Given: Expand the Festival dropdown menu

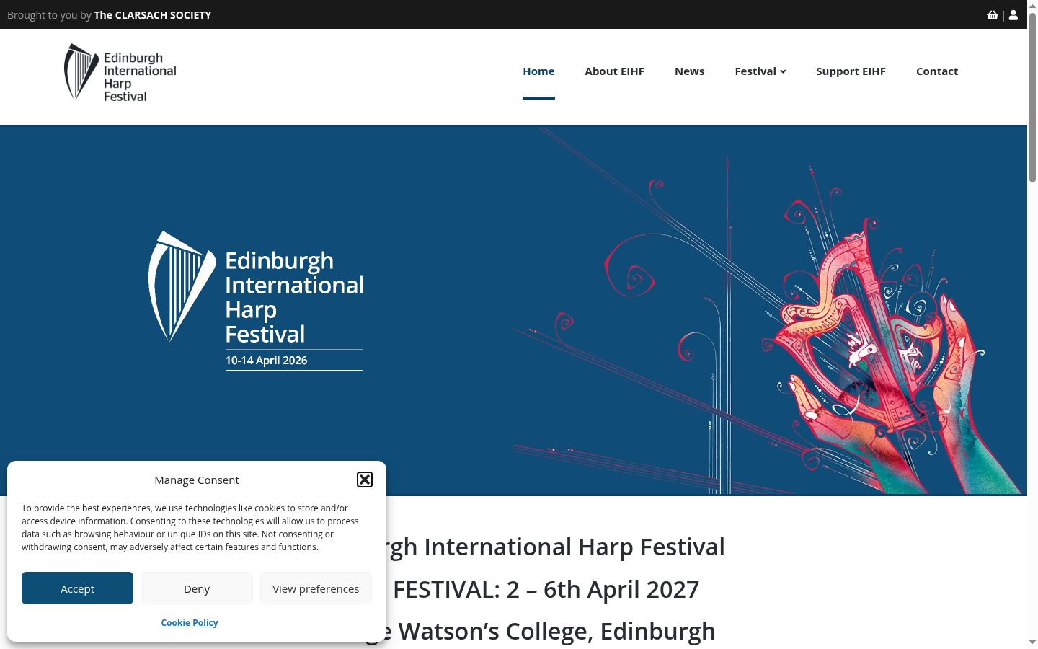Looking at the screenshot, I should [x=760, y=71].
